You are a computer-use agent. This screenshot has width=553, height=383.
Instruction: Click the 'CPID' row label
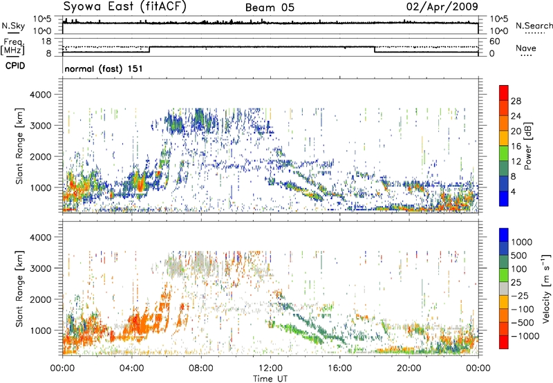click(x=15, y=66)
